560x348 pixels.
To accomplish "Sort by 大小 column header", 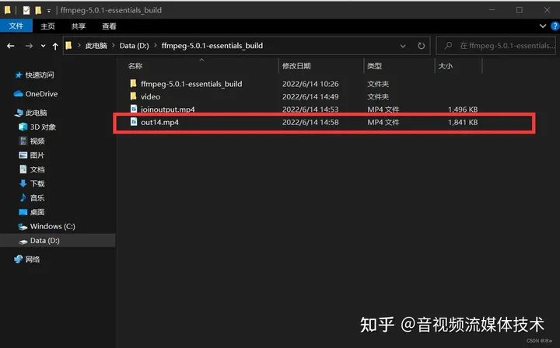I will [446, 66].
